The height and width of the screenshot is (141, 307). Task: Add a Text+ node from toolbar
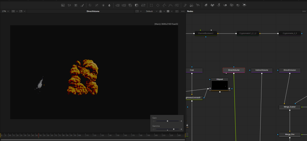point(76,5)
